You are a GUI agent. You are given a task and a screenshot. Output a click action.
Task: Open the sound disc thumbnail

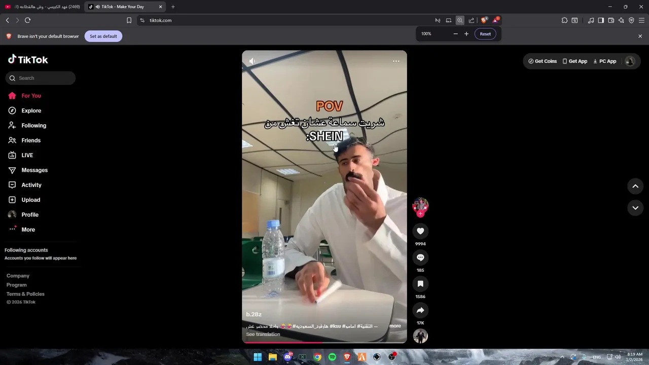tap(420, 336)
